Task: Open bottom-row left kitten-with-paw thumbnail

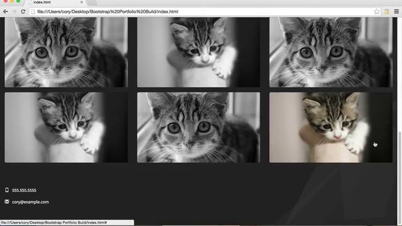Action: (x=66, y=127)
